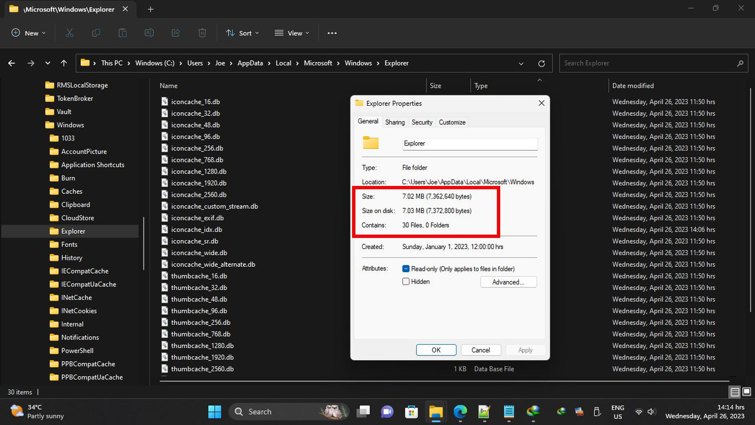
Task: Click the See more ellipsis icon
Action: click(x=331, y=33)
